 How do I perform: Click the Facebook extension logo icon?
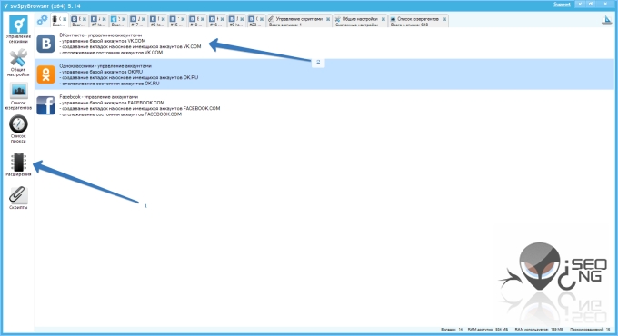click(45, 105)
